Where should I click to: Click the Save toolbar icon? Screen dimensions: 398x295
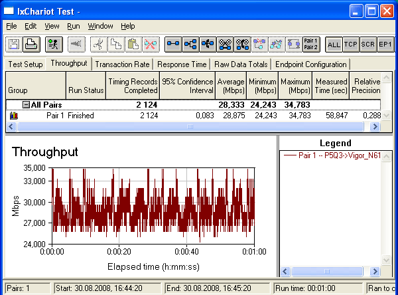[x=14, y=45]
